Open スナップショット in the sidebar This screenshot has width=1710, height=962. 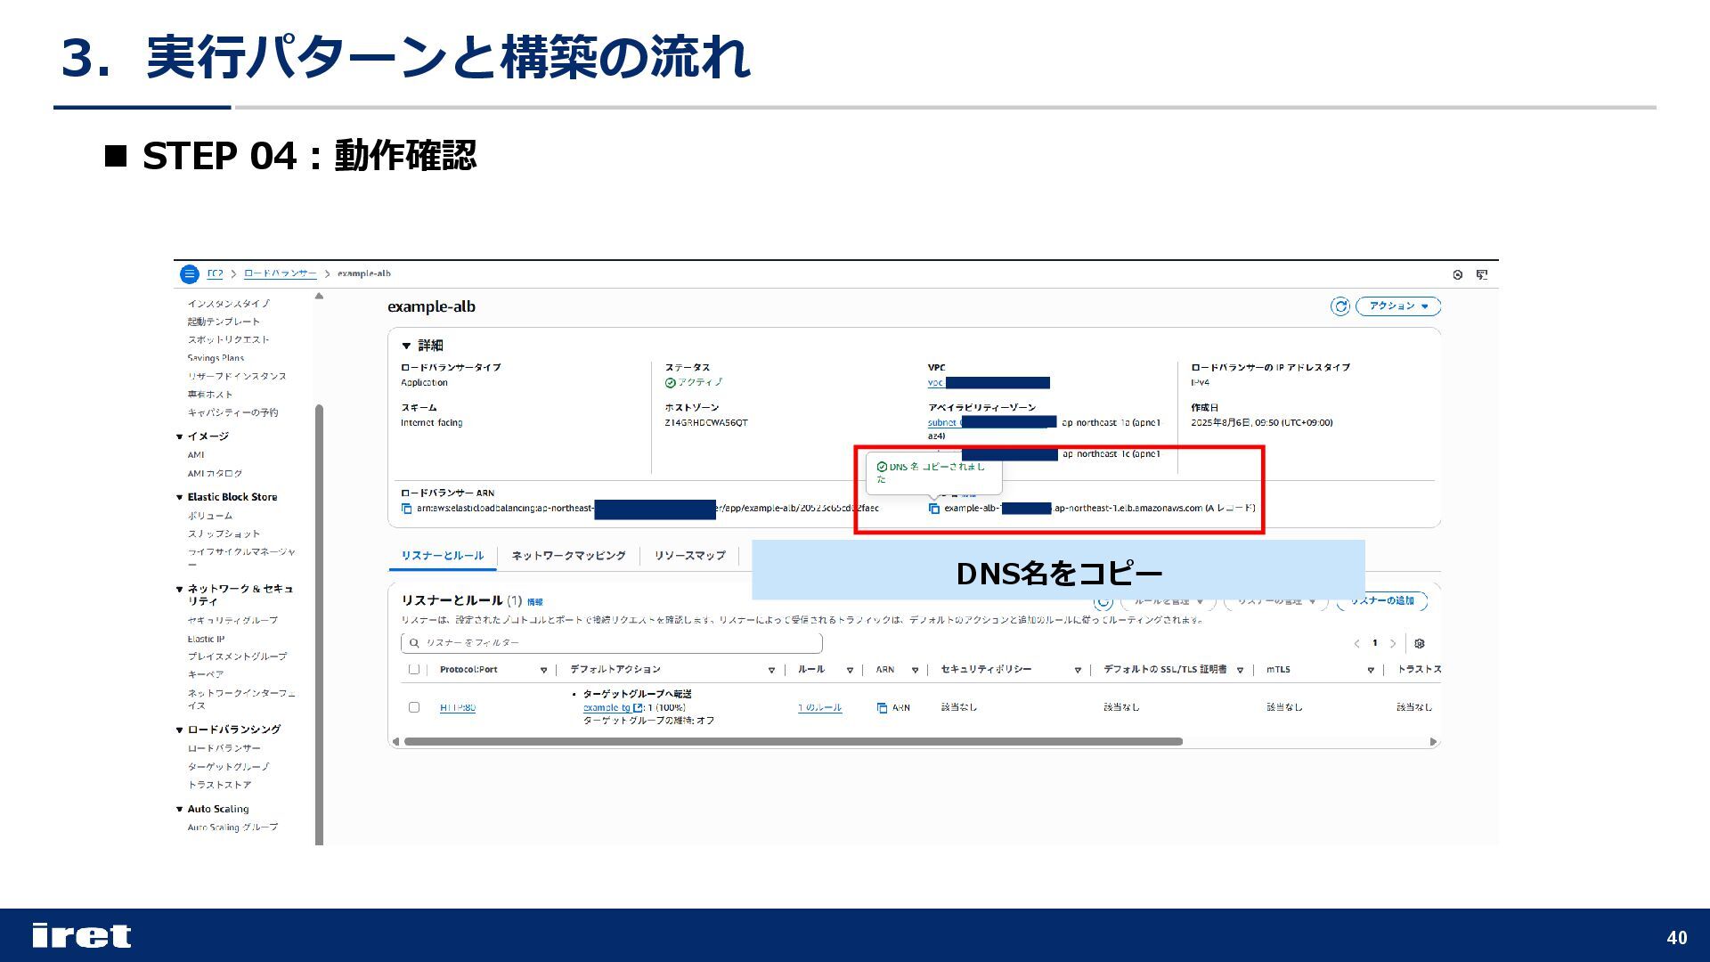[224, 534]
